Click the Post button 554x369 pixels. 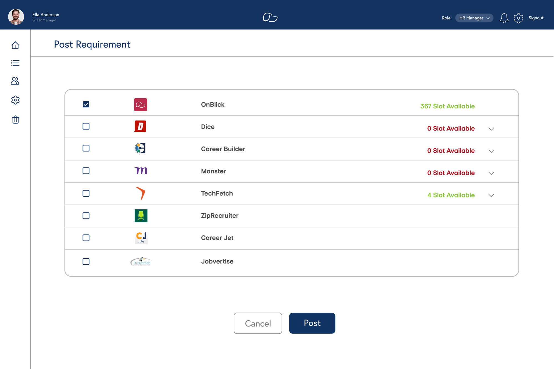pyautogui.click(x=312, y=323)
